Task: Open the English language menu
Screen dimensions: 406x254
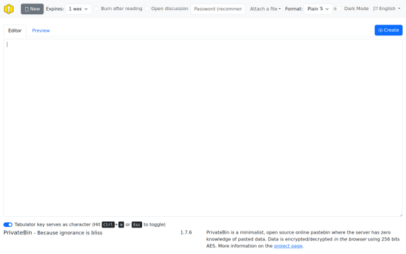Action: (387, 9)
